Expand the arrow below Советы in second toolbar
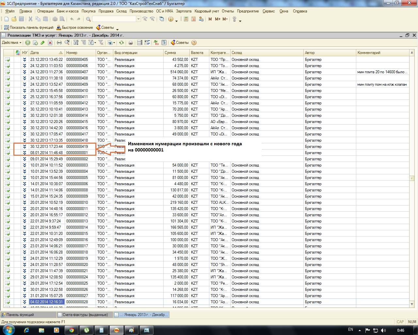418x335 pixels. 118,29
